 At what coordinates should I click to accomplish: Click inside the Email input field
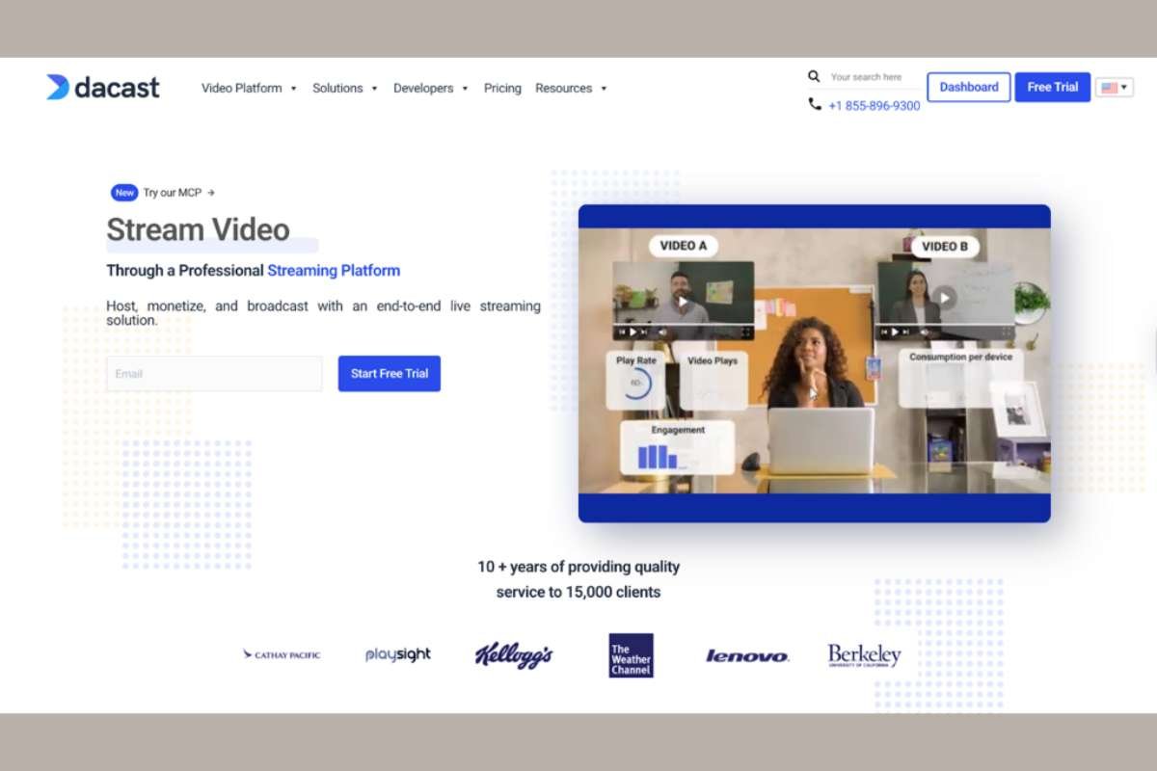tap(213, 374)
